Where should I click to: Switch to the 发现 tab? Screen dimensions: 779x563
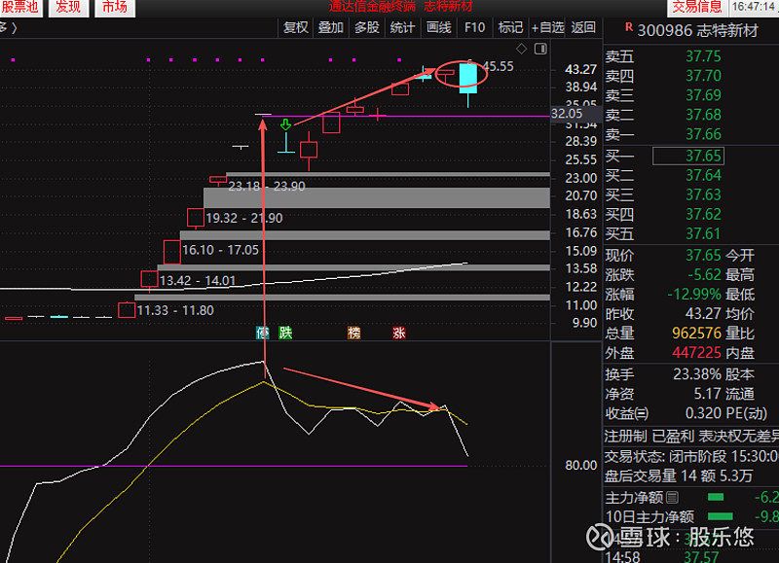coord(68,8)
